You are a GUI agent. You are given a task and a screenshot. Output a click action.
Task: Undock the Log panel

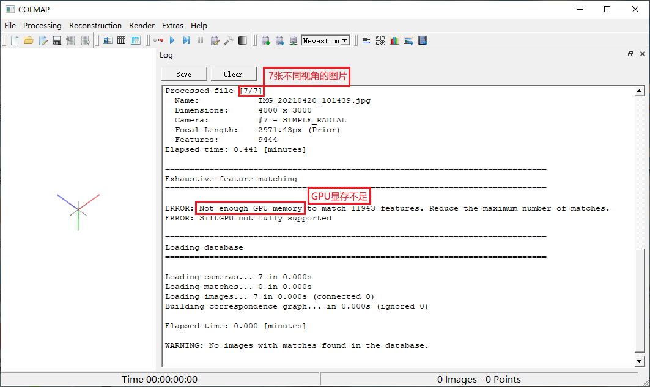pos(630,54)
